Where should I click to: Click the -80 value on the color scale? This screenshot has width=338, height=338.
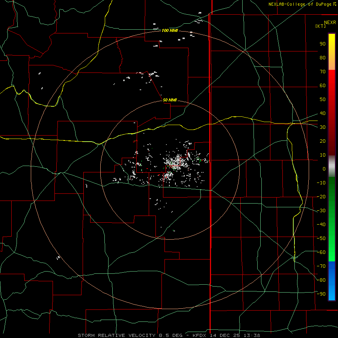tap(321, 280)
